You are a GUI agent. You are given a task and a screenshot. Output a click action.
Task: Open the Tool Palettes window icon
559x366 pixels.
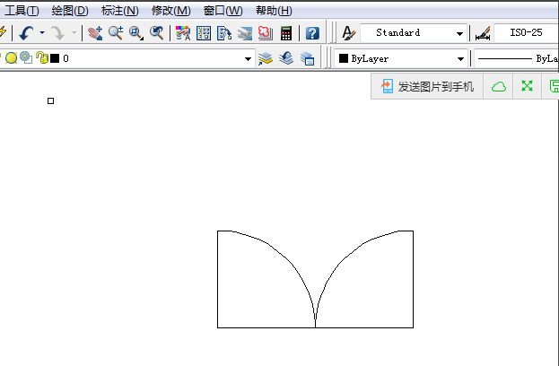pyautogui.click(x=224, y=33)
